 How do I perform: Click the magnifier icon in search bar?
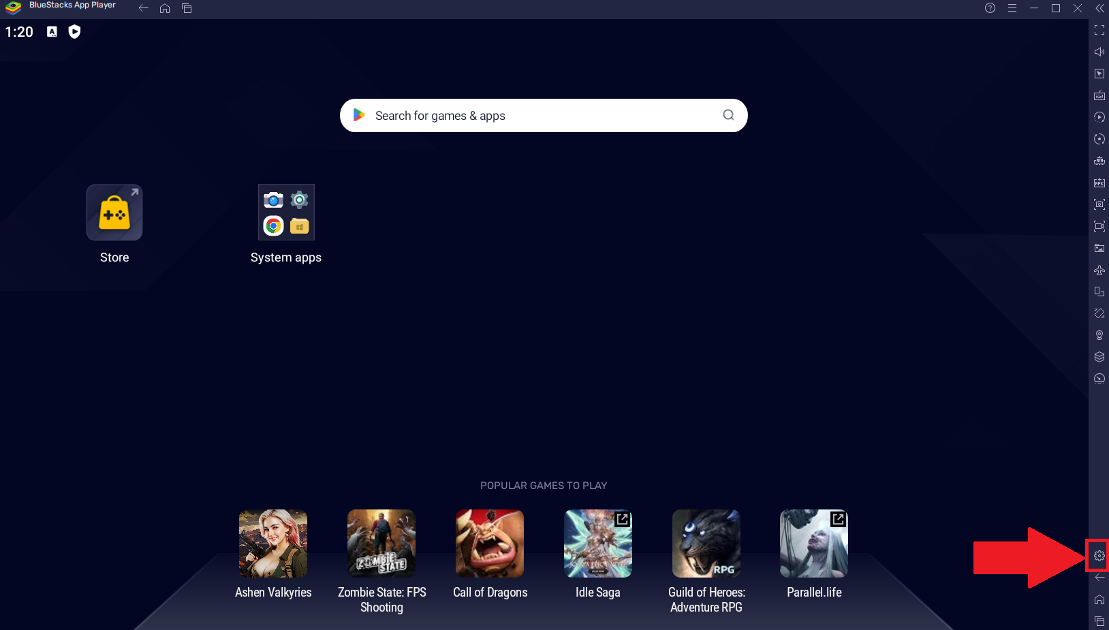(728, 115)
